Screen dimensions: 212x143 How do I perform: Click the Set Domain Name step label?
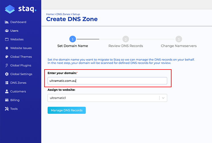(x=72, y=46)
